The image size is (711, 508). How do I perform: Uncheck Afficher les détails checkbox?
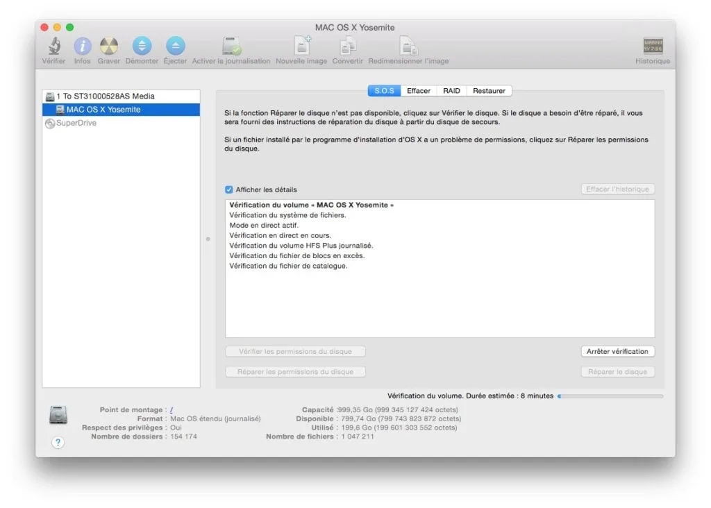tap(229, 189)
